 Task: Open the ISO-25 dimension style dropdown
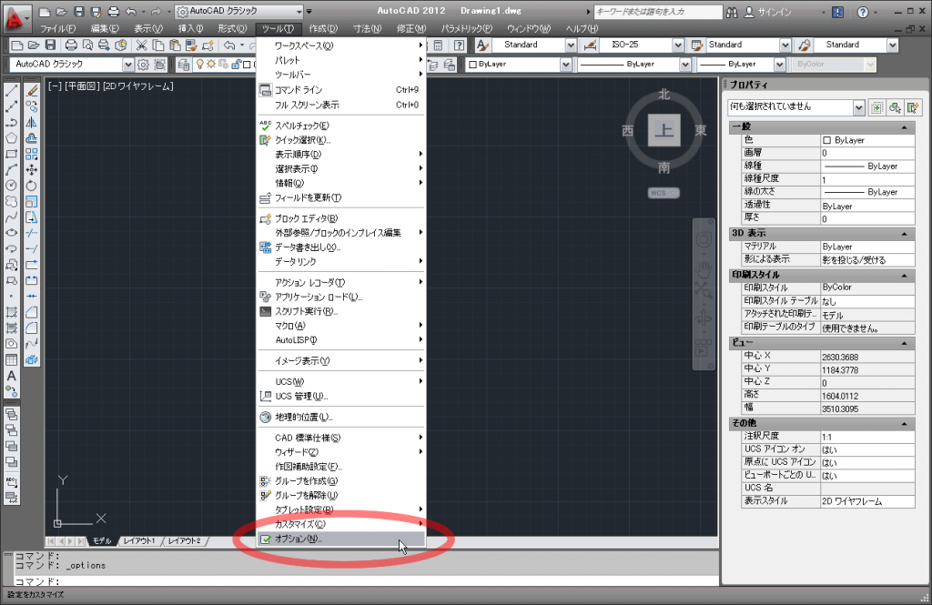[677, 45]
